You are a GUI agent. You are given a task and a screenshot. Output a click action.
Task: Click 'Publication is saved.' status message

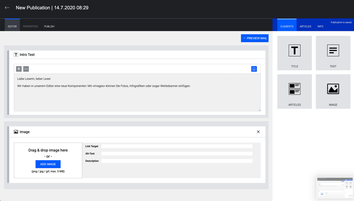tap(341, 22)
